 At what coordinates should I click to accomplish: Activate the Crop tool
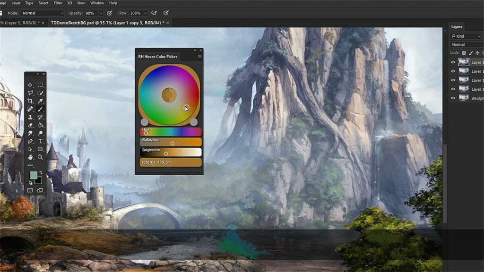point(30,100)
